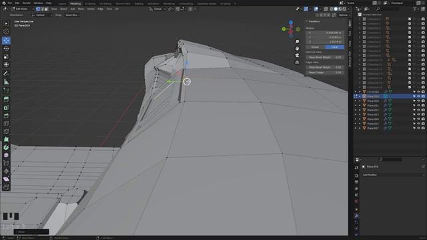The height and width of the screenshot is (240, 427).
Task: Activate the Transform tool
Action: (6, 65)
